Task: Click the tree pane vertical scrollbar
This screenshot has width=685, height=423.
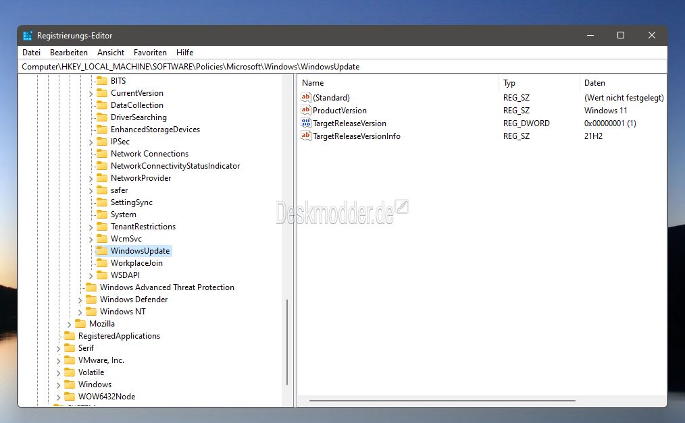Action: [287, 342]
